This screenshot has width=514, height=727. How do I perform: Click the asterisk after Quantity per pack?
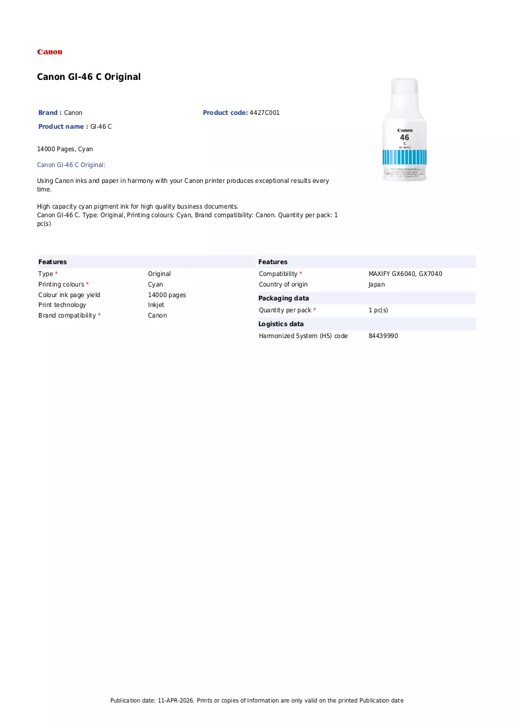[x=314, y=310]
